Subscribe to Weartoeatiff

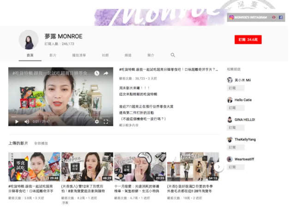(236, 167)
